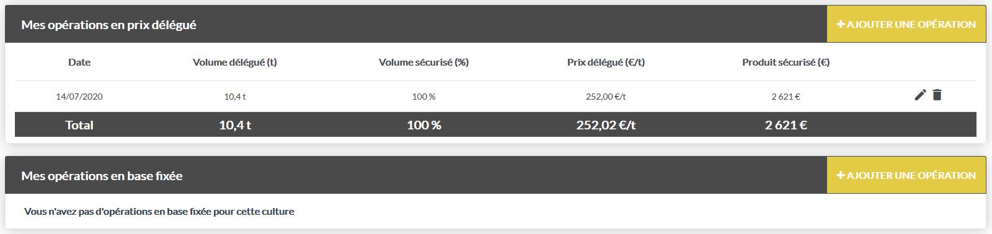The height and width of the screenshot is (234, 992).
Task: Click the 14/07/2020 date cell
Action: pyautogui.click(x=79, y=97)
